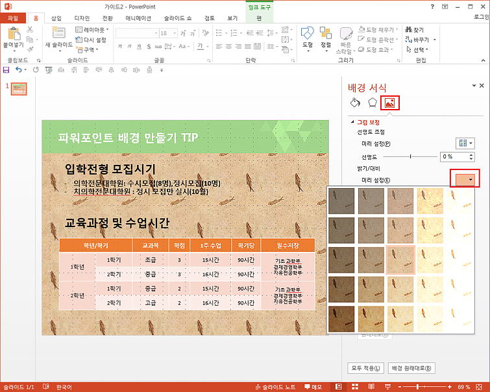Image resolution: width=490 pixels, height=392 pixels.
Task: Open the 선택 select dropdown
Action: click(x=417, y=49)
